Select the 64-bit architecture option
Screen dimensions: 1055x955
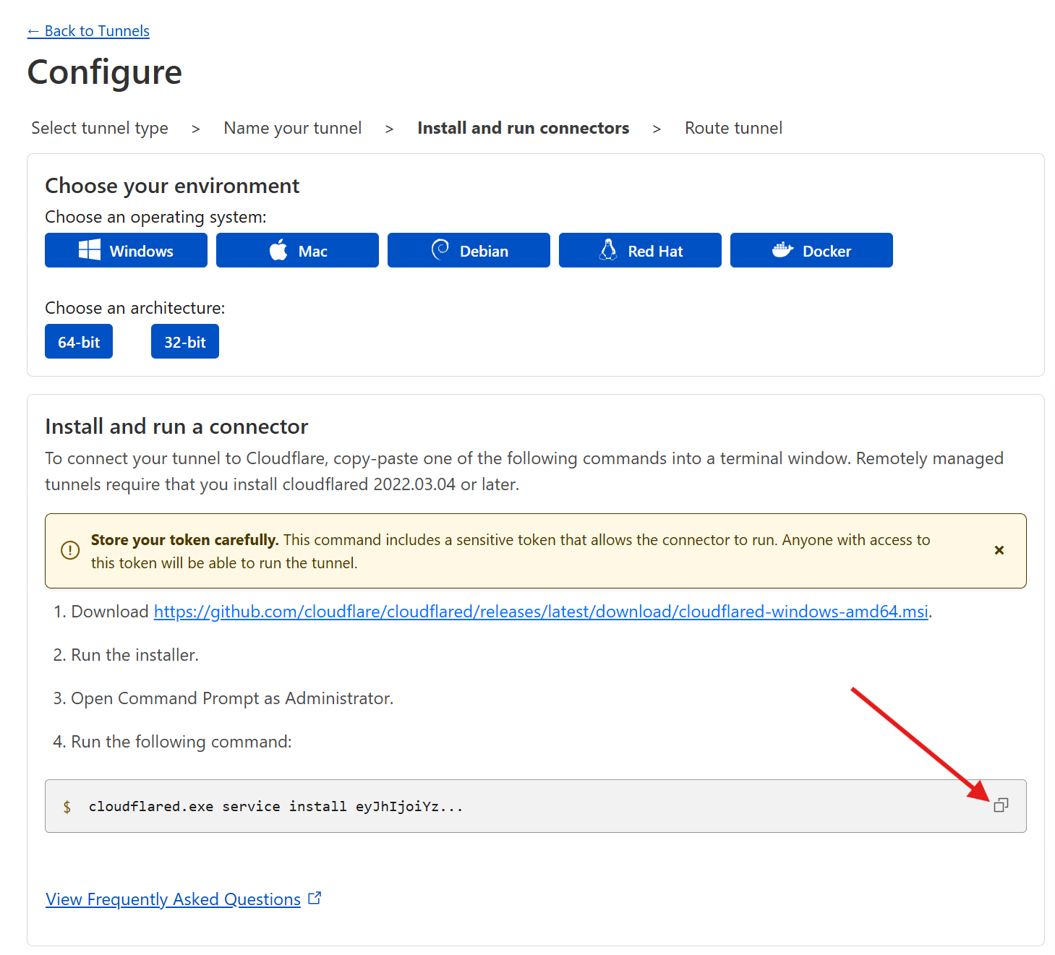point(78,341)
